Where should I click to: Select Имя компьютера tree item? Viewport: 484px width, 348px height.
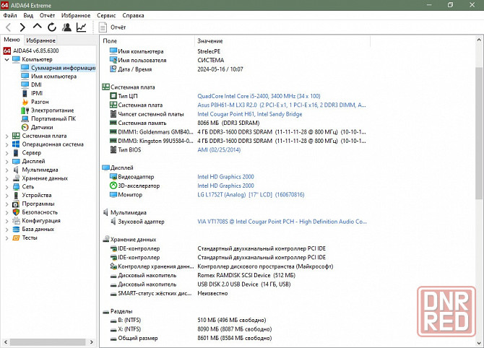(x=49, y=77)
